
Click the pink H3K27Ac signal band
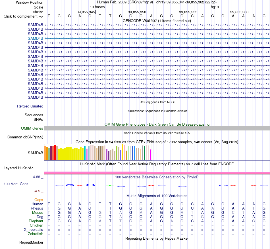click(x=157, y=173)
